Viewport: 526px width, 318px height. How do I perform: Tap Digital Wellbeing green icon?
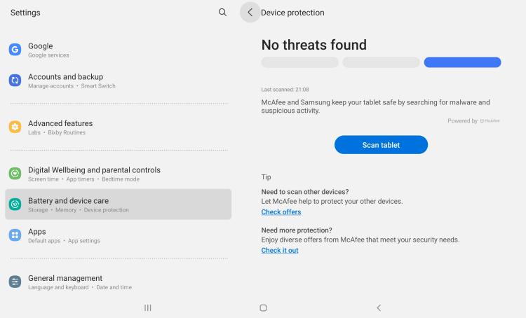click(x=15, y=174)
